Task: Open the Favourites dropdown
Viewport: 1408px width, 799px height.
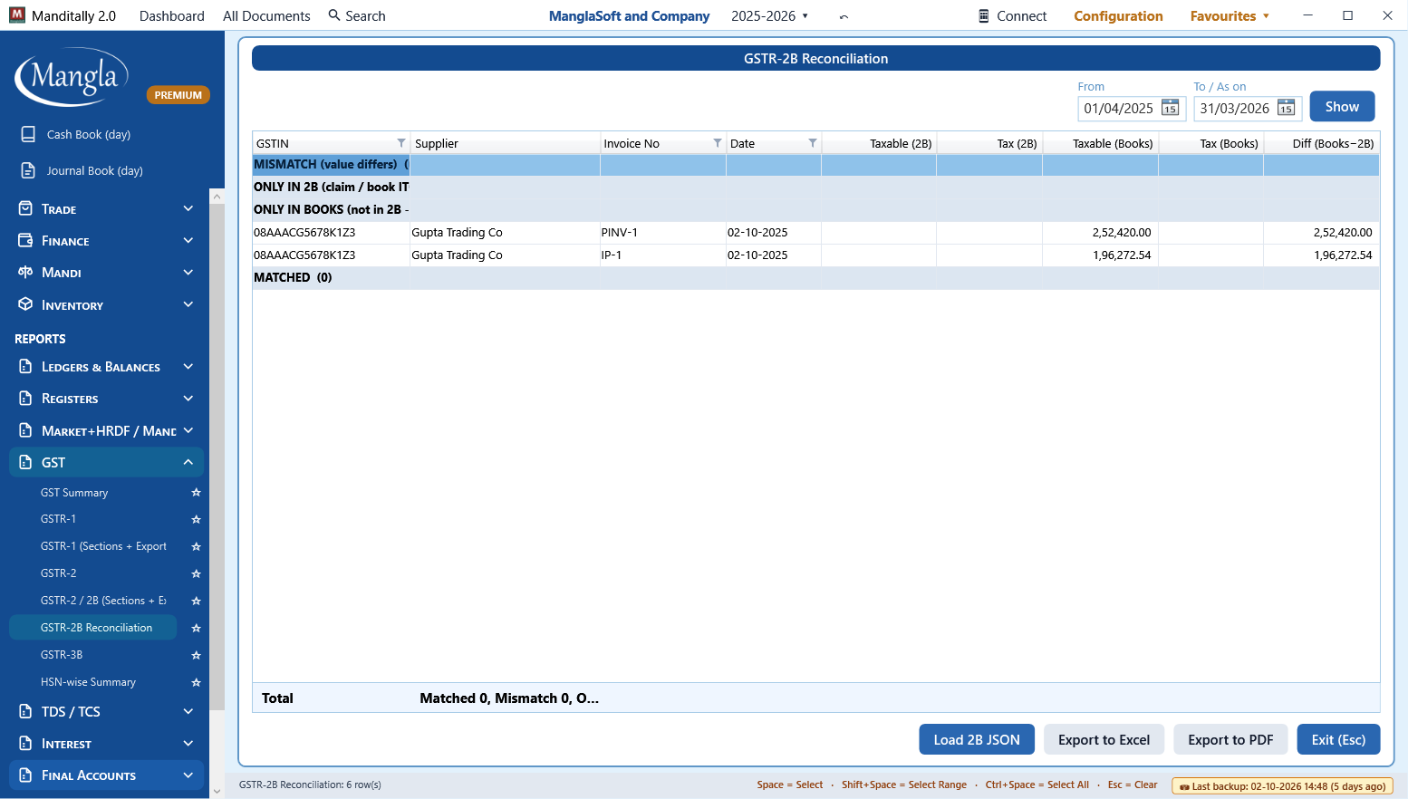Action: [1230, 16]
